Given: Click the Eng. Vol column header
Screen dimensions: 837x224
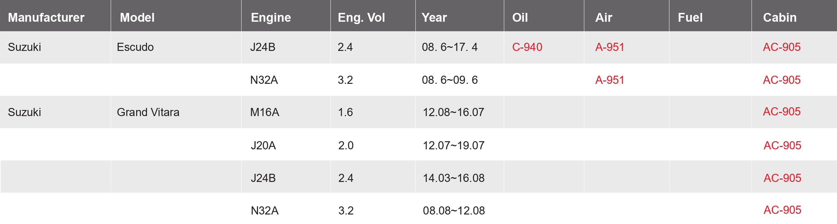Looking at the screenshot, I should click(361, 17).
